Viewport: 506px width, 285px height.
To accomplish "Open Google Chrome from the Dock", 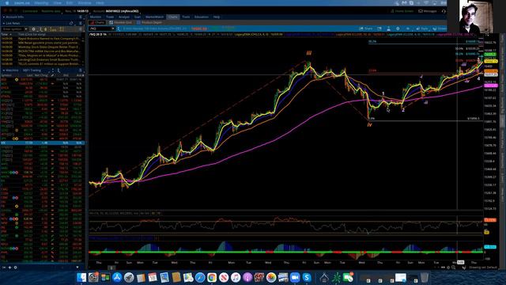I will 212,277.
